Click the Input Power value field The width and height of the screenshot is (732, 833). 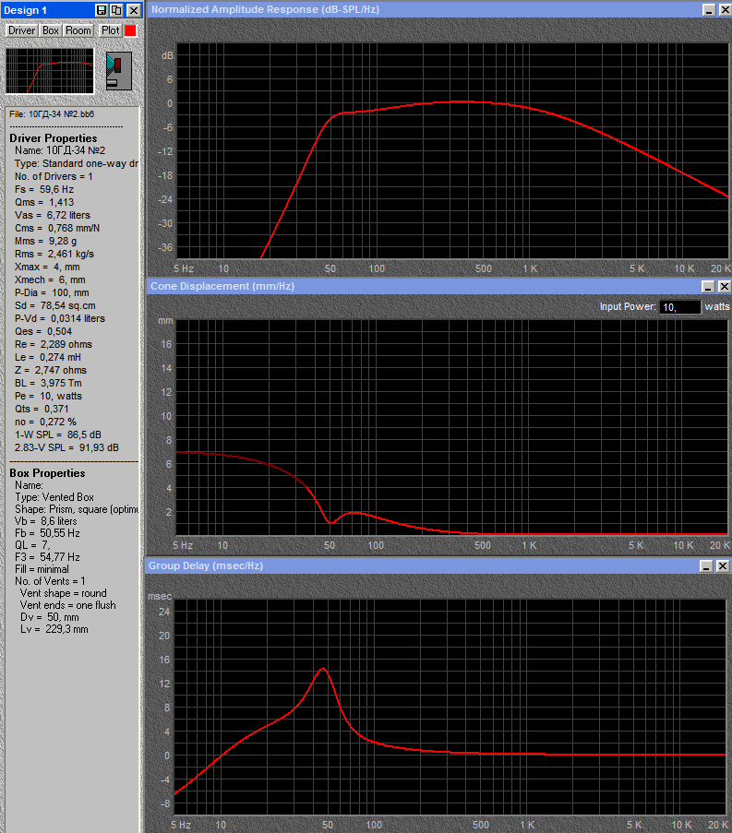coord(679,306)
